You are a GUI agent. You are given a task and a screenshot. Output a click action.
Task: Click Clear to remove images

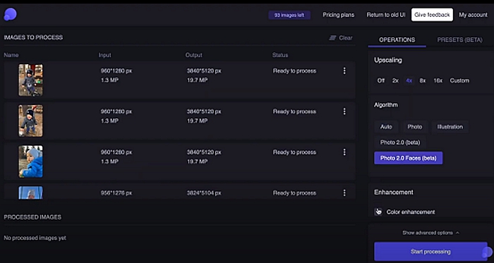point(346,38)
